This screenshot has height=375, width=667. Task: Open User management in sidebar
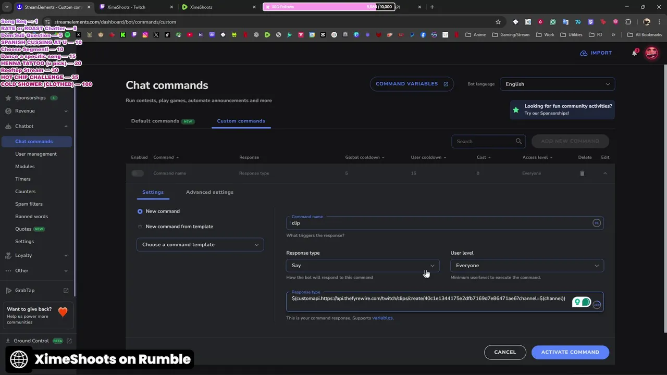(x=36, y=154)
